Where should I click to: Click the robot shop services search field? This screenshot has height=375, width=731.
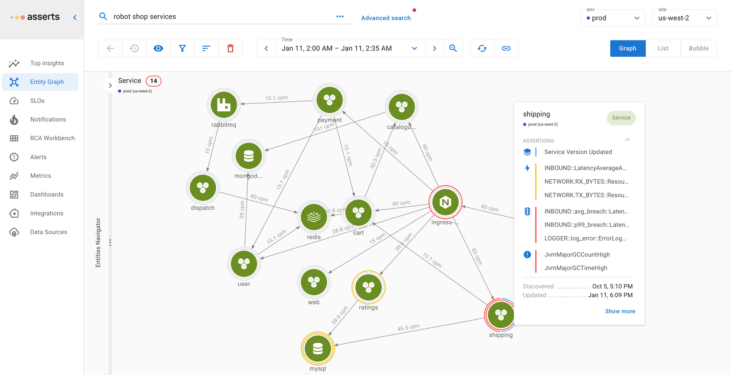(219, 16)
